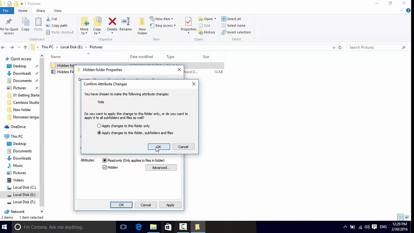
Task: Click the Edit command in ribbon
Action: point(204,26)
